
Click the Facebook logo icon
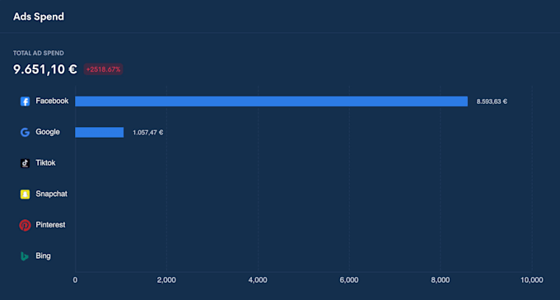coord(25,101)
